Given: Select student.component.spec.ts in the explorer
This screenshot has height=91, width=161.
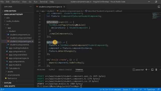Looking at the screenshot, I should click(22, 41).
